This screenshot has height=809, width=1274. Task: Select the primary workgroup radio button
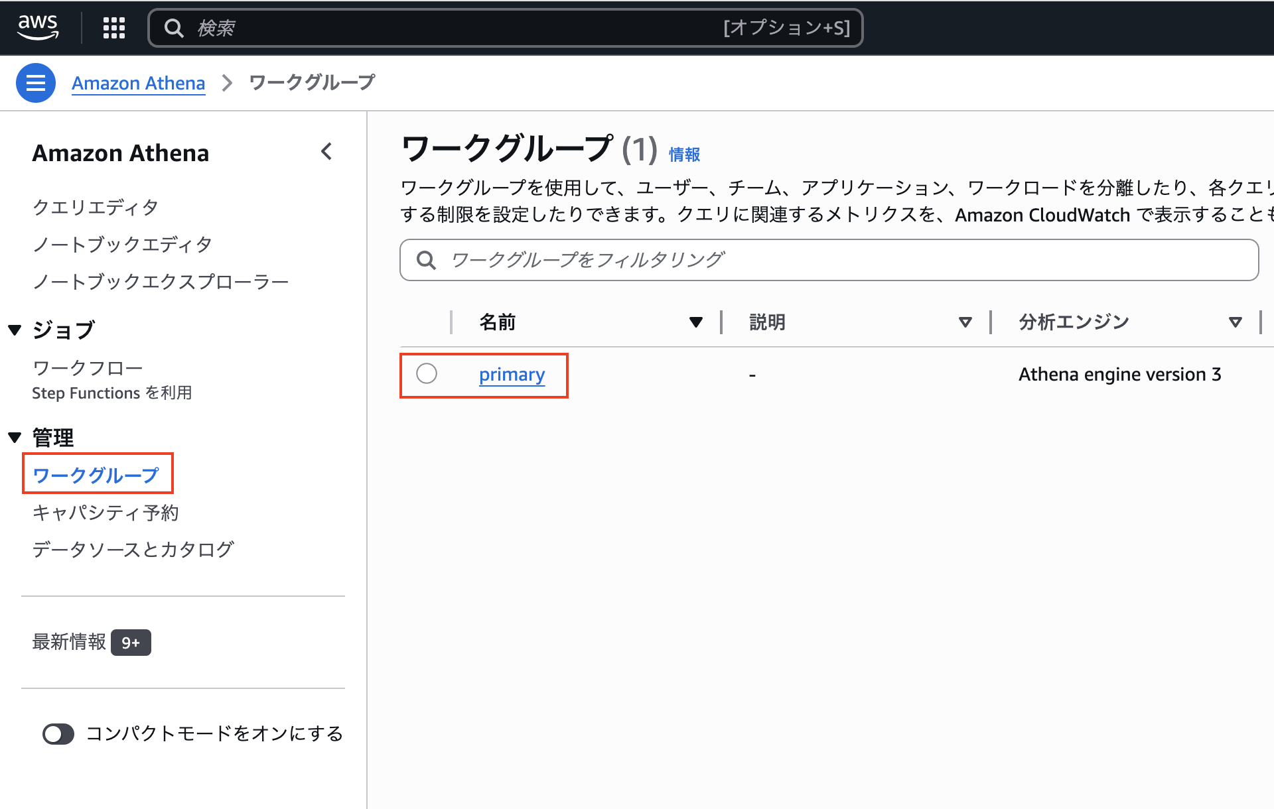pyautogui.click(x=427, y=374)
